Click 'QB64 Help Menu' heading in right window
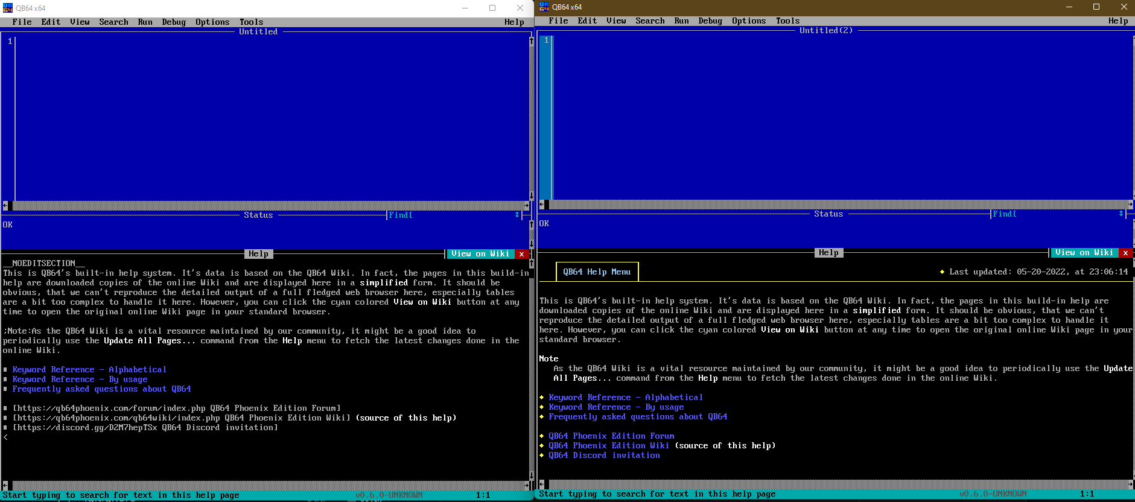 coord(597,272)
